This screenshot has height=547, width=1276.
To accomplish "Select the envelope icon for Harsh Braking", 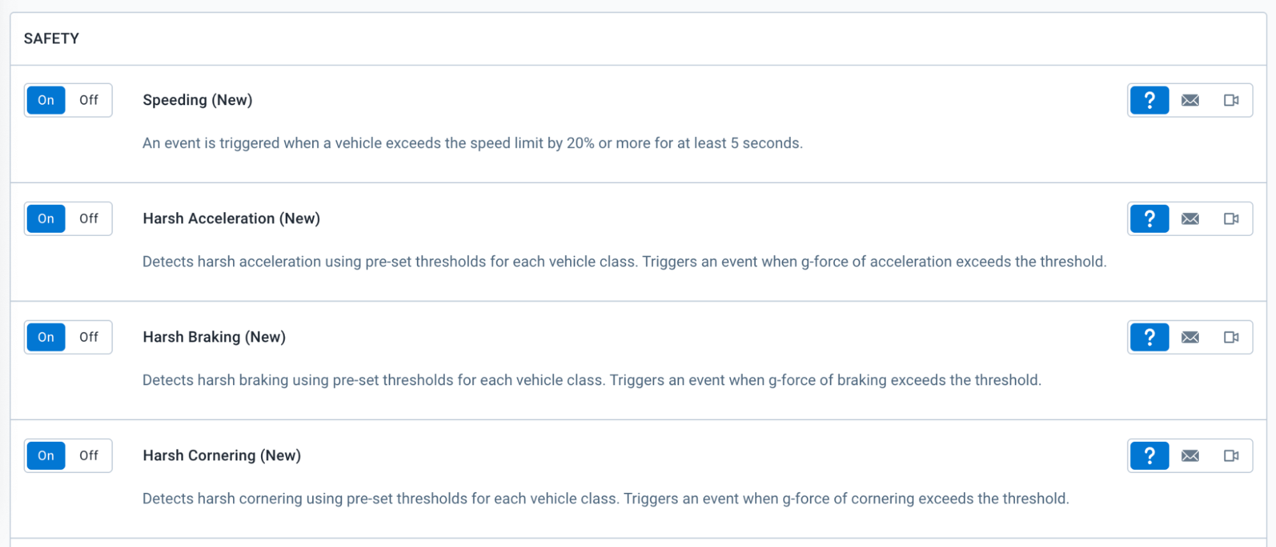I will (x=1190, y=337).
